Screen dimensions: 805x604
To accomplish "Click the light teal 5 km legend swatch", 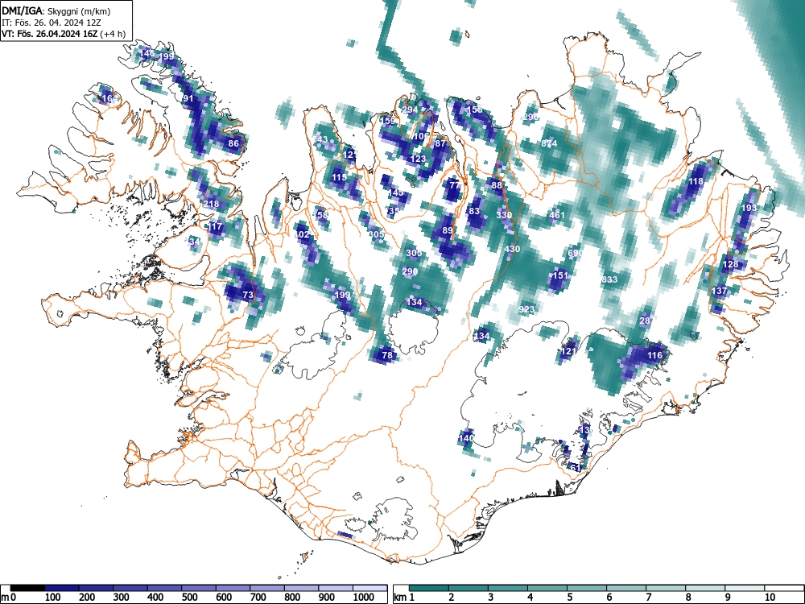I will tap(587, 588).
